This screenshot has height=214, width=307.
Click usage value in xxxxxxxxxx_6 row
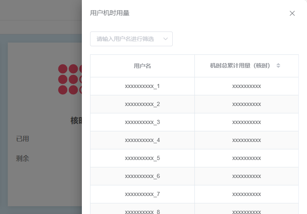[x=246, y=176]
